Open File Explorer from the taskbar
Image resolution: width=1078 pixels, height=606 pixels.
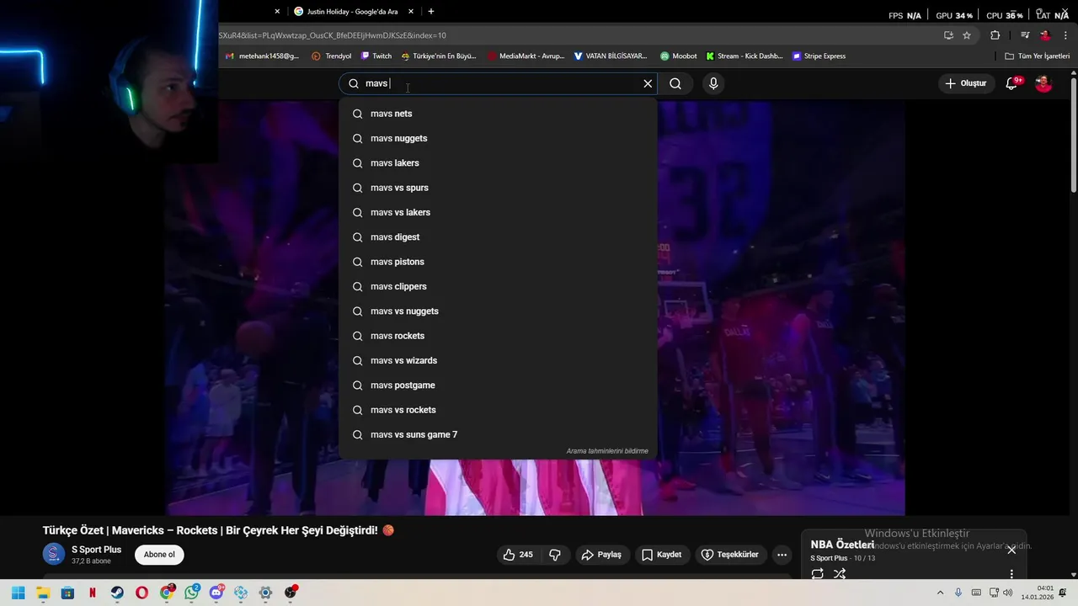43,593
